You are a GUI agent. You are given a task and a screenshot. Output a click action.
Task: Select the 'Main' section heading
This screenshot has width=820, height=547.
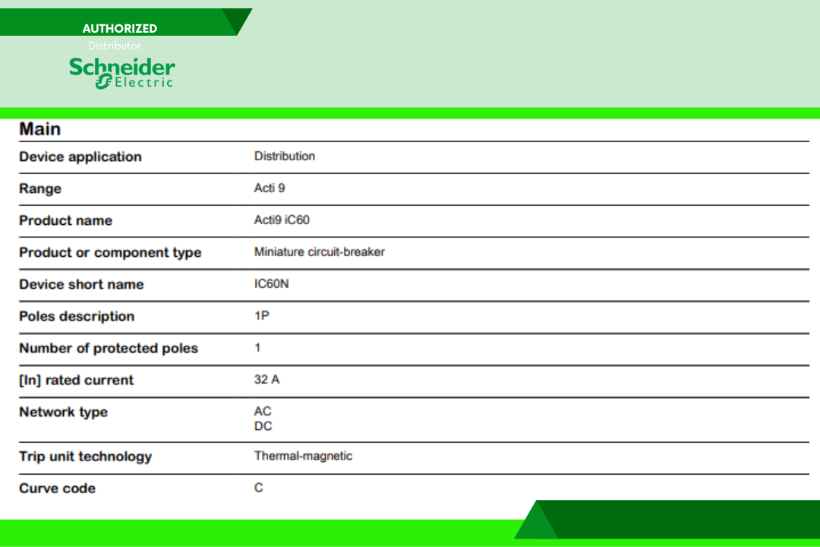click(39, 129)
